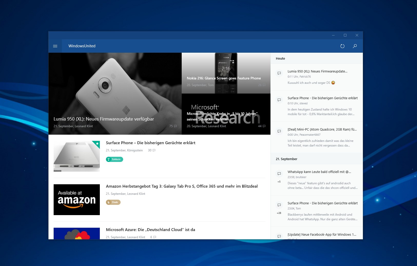Click comment icon beside WhatsApp sidebar entry
This screenshot has height=266, width=417.
tap(279, 174)
